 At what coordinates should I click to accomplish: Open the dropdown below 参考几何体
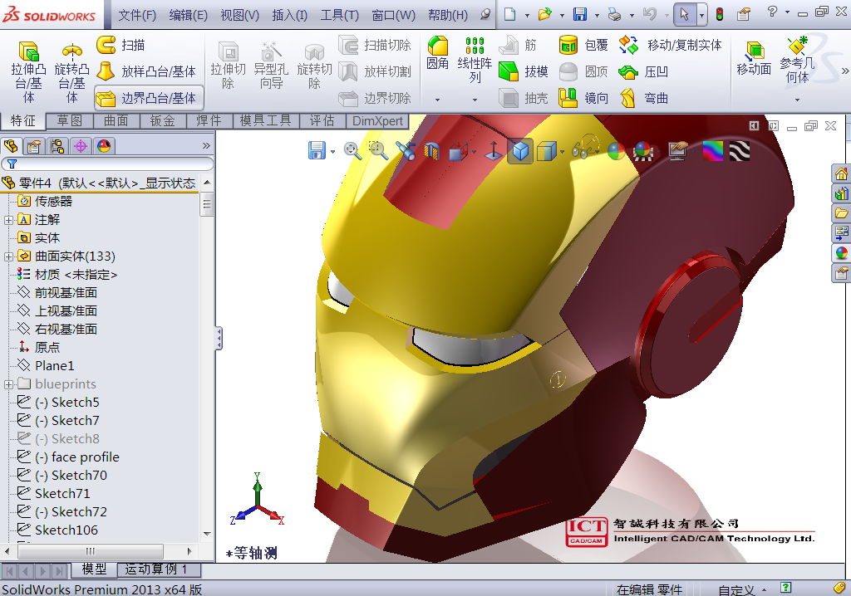[797, 100]
